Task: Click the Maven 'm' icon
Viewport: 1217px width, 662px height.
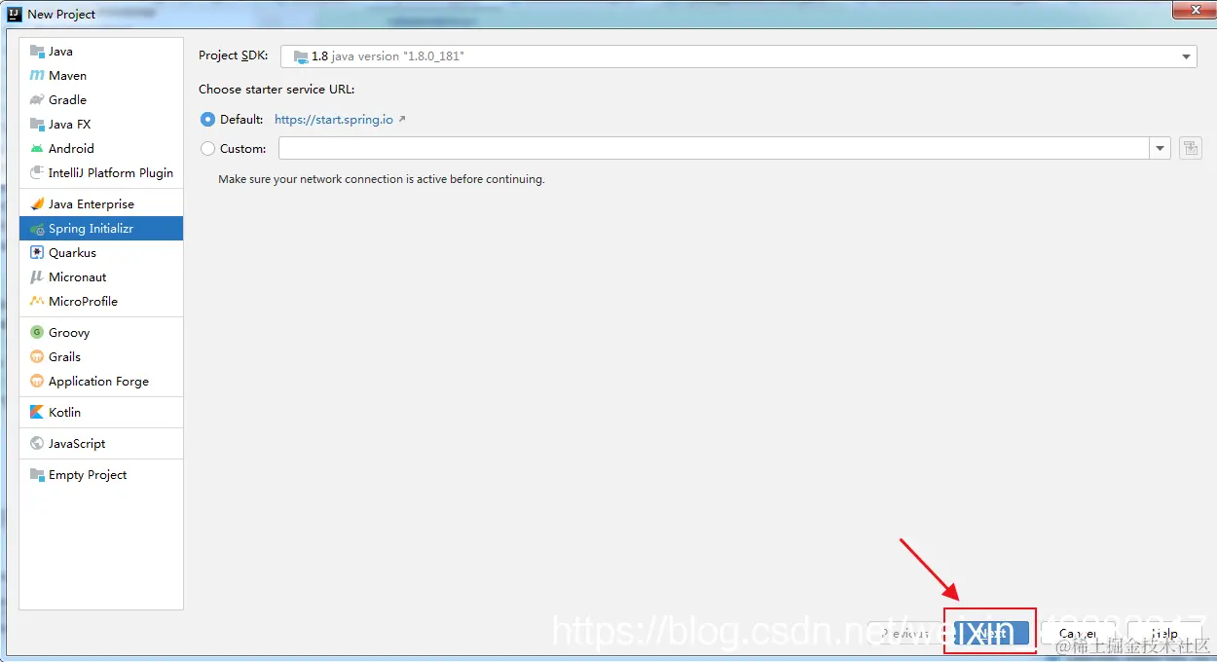Action: tap(37, 76)
